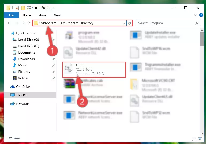
Task: Select the SndToWP12.wcm file
Action: tap(150, 117)
